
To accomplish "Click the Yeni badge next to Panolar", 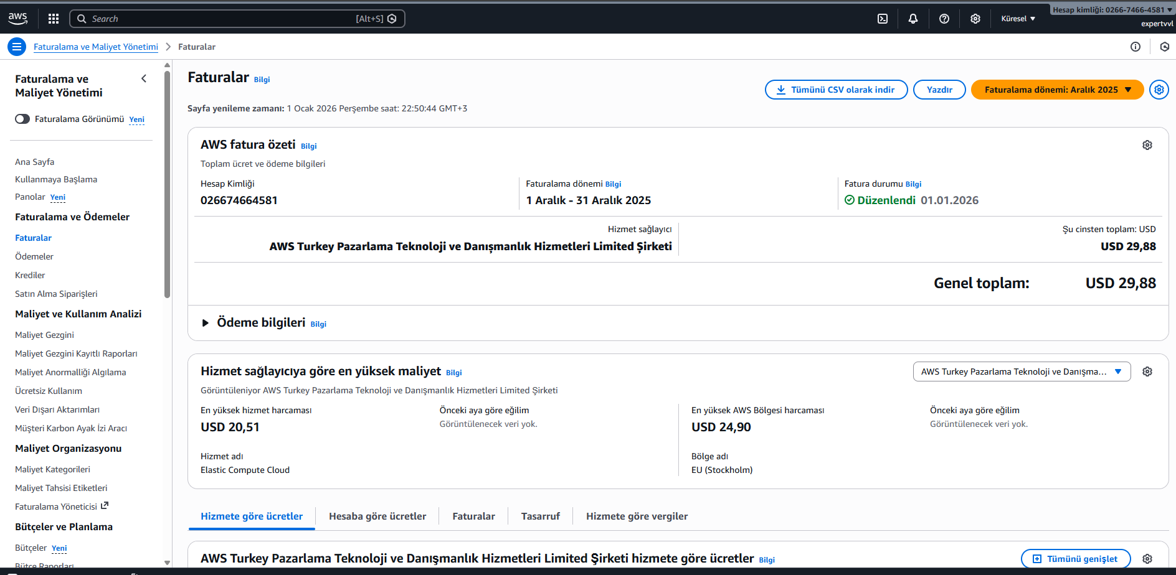I will coord(58,197).
